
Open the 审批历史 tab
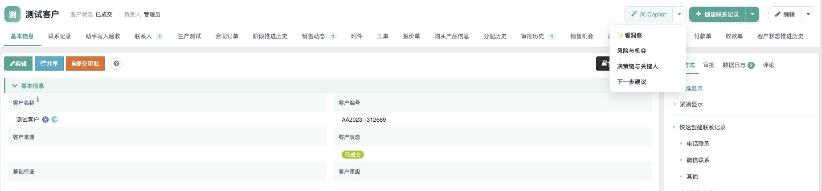(x=538, y=36)
